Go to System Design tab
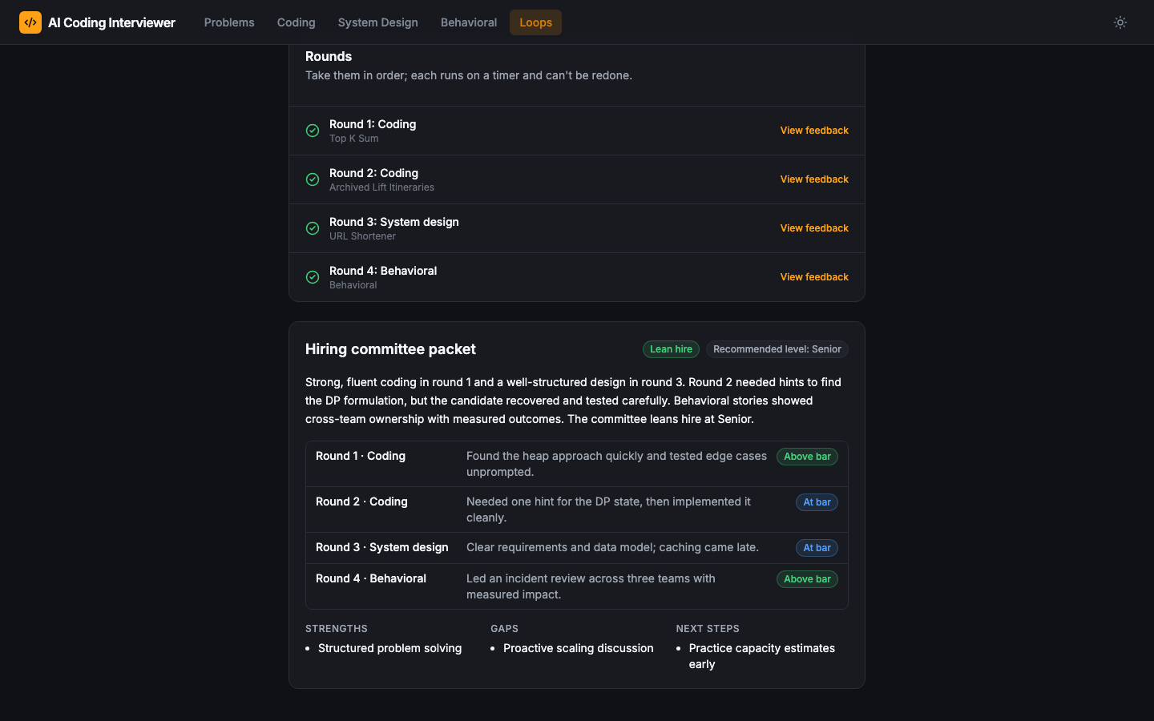 378,22
